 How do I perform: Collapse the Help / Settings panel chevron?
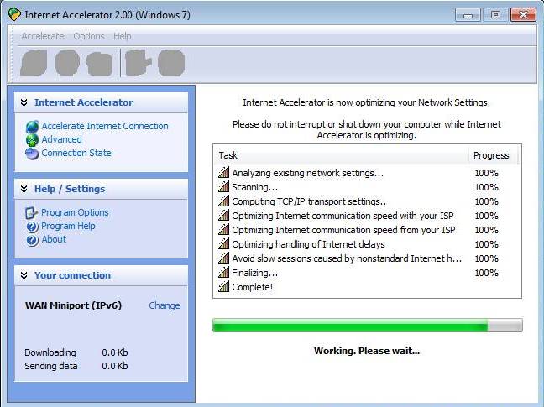tap(24, 189)
